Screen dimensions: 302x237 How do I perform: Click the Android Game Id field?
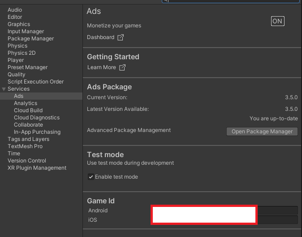(x=224, y=211)
